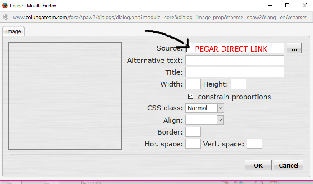Focus the Vert. space input box

pos(254,144)
